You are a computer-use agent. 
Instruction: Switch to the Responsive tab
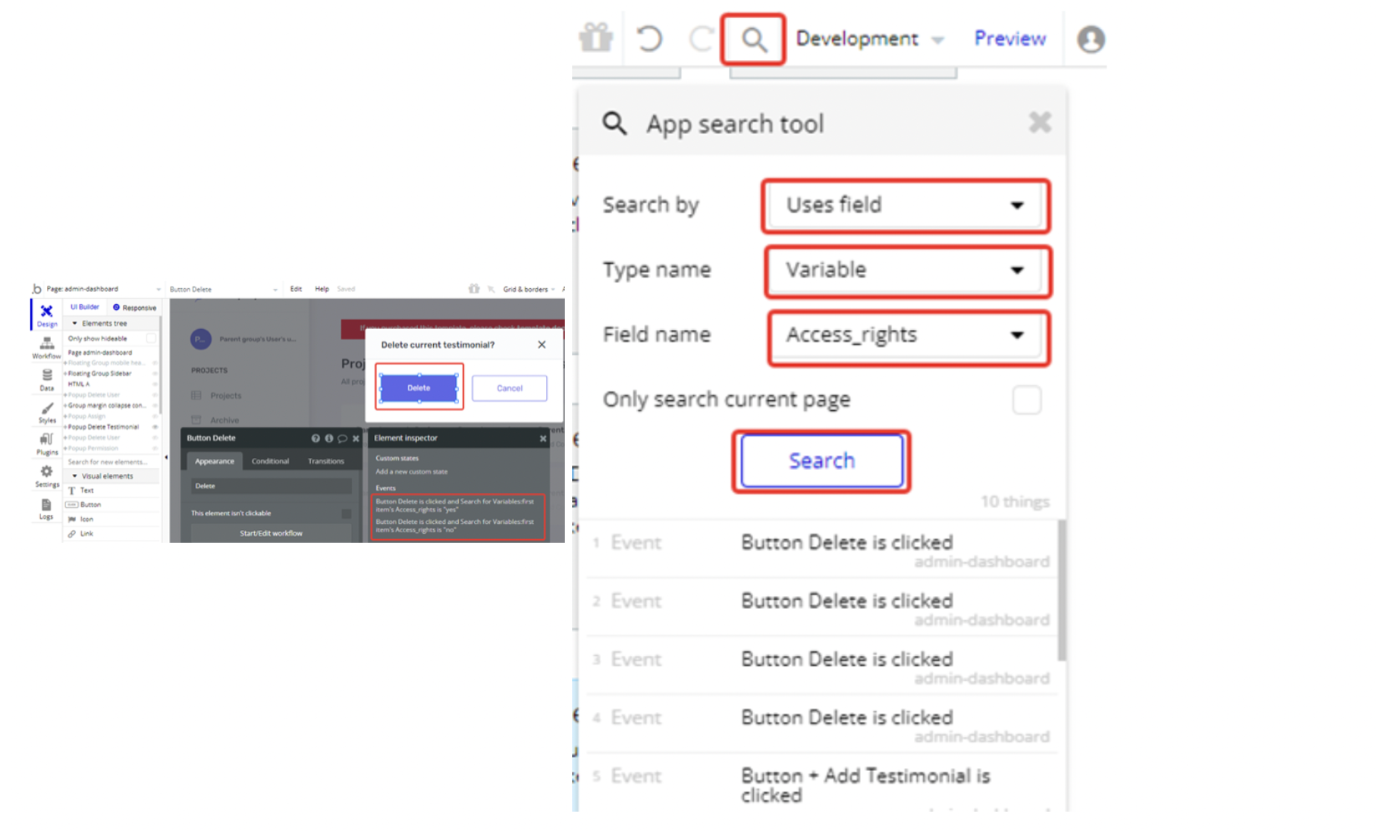point(135,308)
